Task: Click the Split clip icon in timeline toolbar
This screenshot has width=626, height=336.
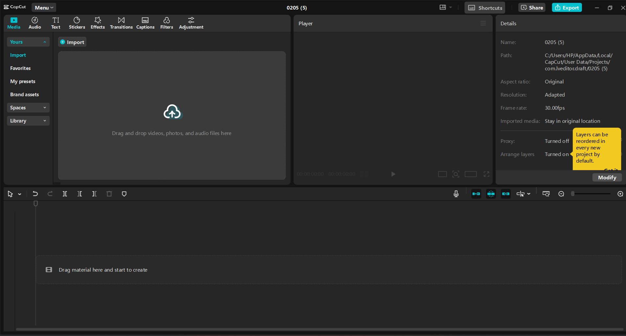Action: tap(65, 194)
